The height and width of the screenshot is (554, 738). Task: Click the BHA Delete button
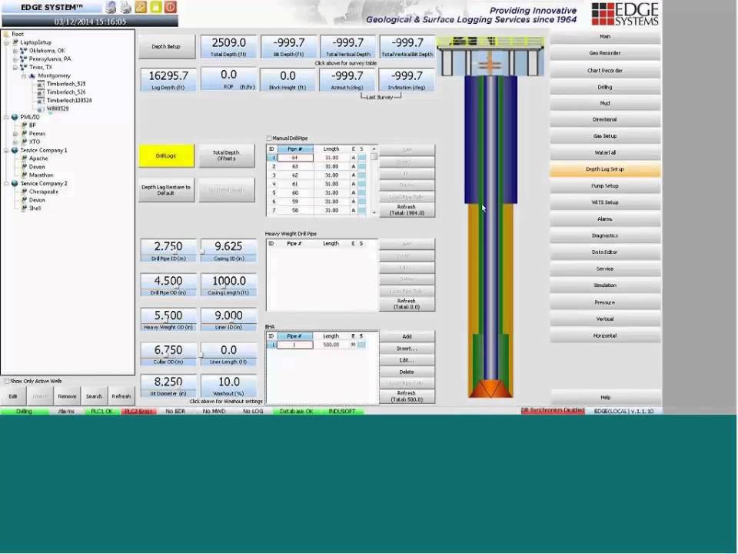point(407,372)
